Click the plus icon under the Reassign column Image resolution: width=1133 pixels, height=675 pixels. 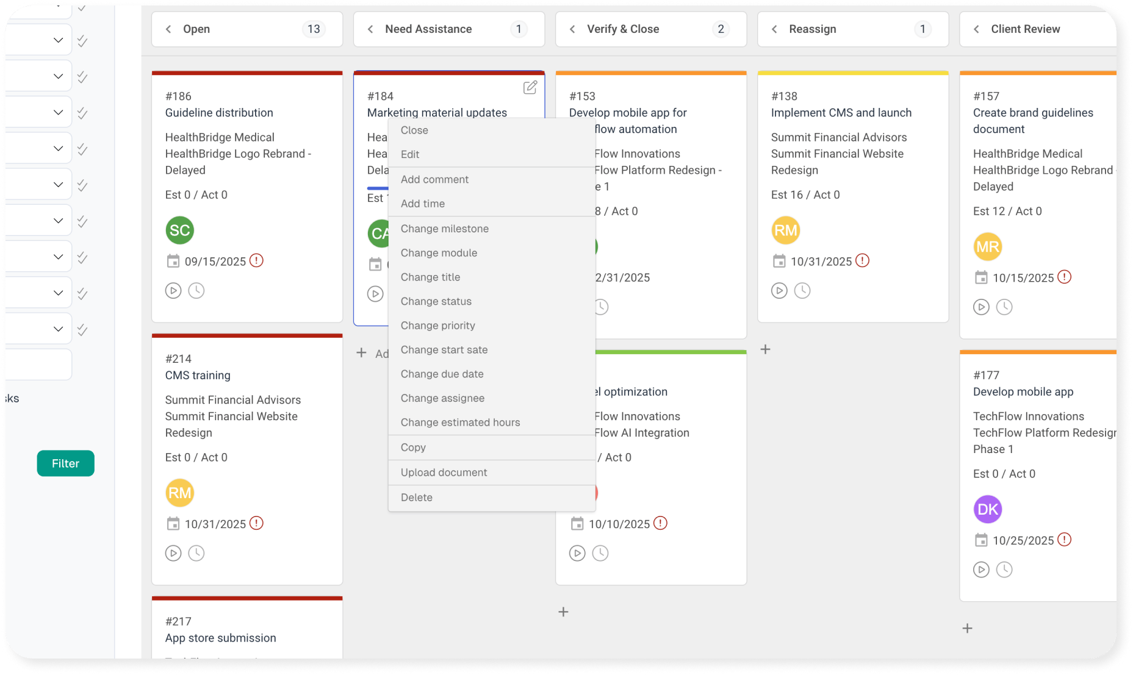point(765,349)
